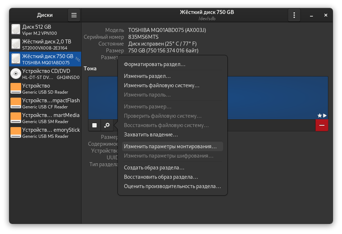The height and width of the screenshot is (234, 342).
Task: Choose Восстановить образ раздела… entry
Action: [172, 177]
